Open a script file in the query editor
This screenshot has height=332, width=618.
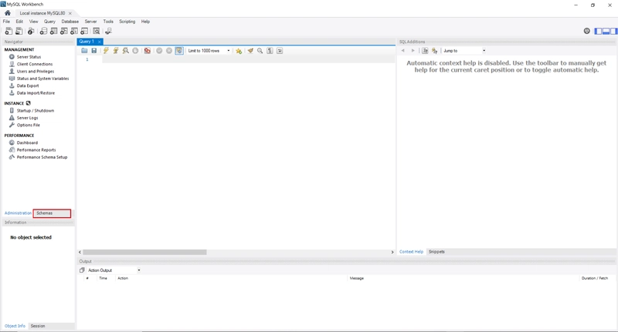(84, 51)
